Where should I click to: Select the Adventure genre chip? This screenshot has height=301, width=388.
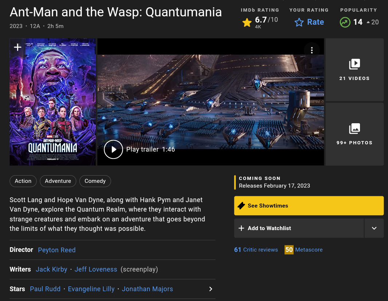(x=58, y=181)
